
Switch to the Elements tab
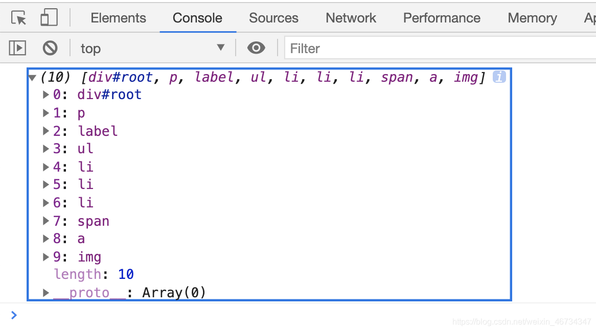pos(118,18)
